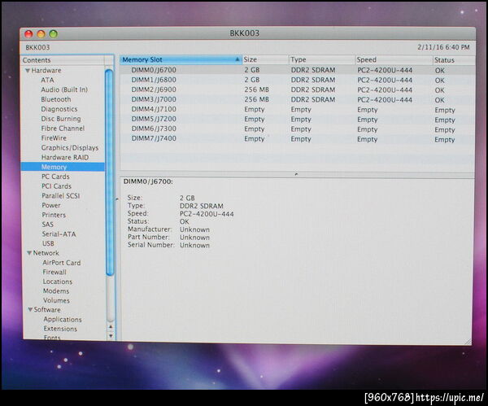Open Disc Burning information
Viewport: 488px width, 406px height.
pos(61,119)
